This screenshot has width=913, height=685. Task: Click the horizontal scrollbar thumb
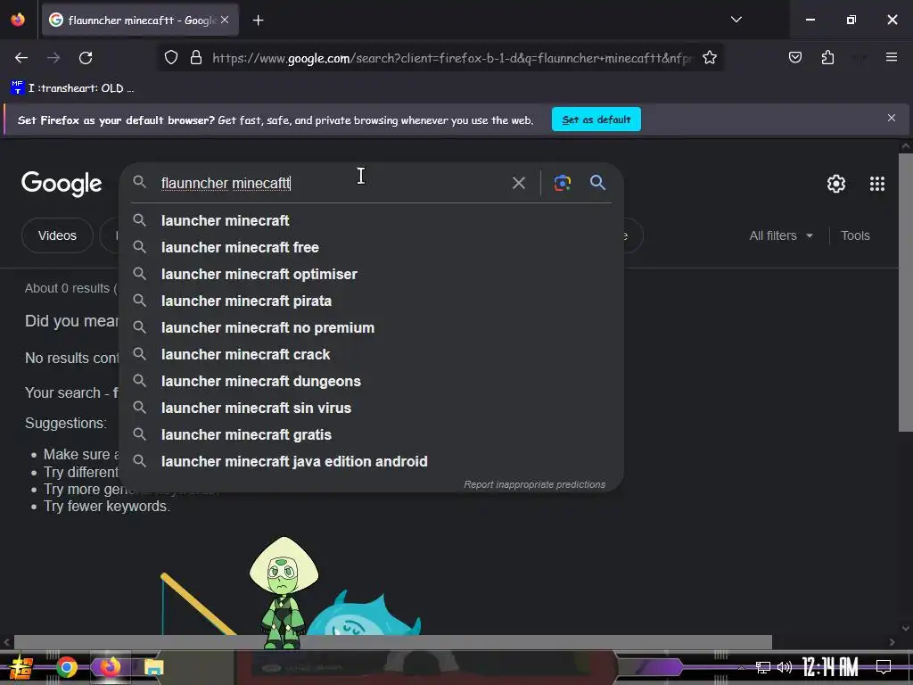[x=393, y=642]
